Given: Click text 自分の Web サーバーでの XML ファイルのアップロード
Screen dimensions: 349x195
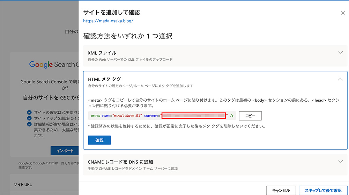Looking at the screenshot, I should click(130, 60).
